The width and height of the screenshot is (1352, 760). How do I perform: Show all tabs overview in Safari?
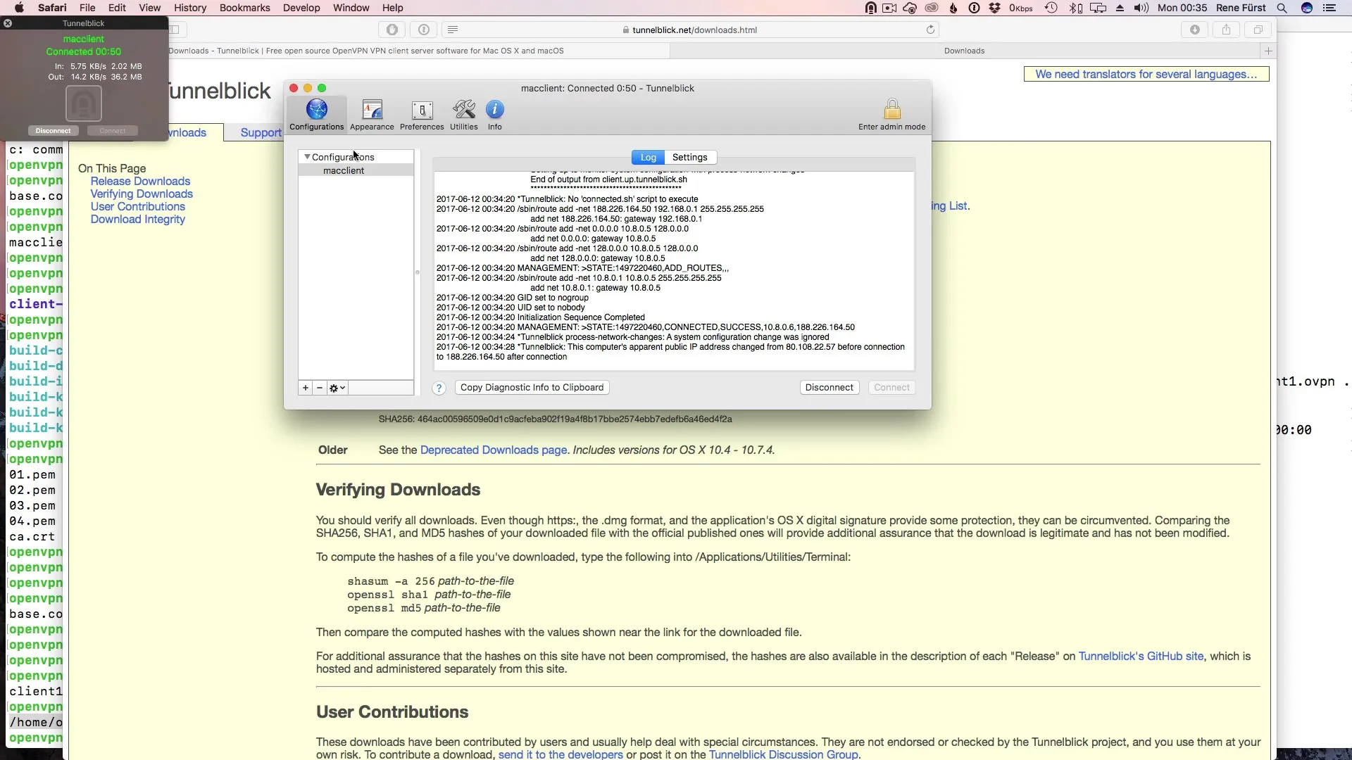(x=1258, y=30)
